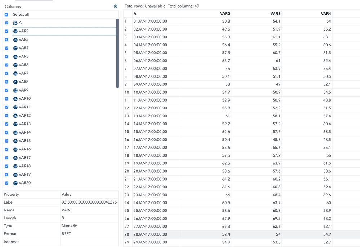Uncheck the VAR6 column checkbox
This screenshot has width=360, height=247.
(x=6, y=65)
